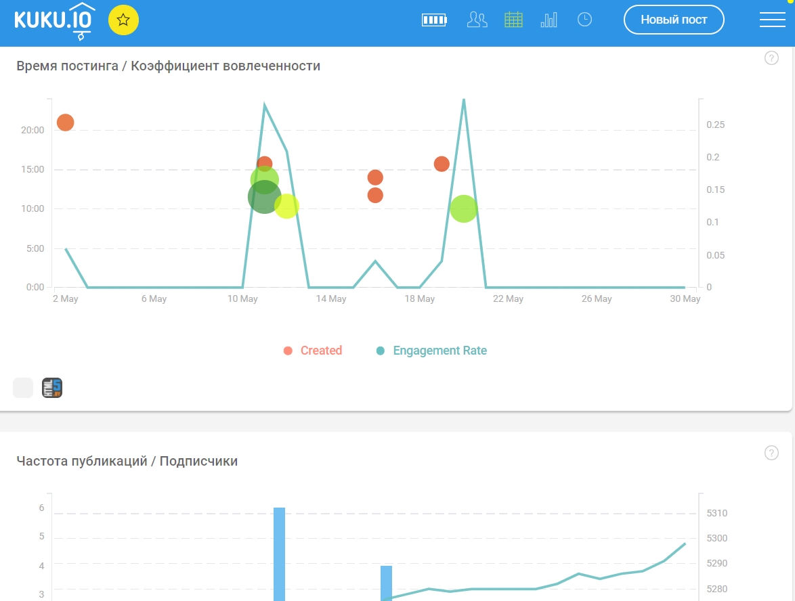
Task: Click the yellow star favorites icon
Action: coord(123,20)
